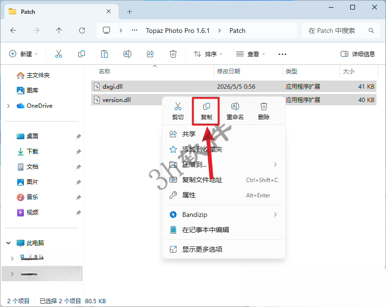Click the Cut icon in the toolbar
The height and width of the screenshot is (307, 386).
coord(59,54)
